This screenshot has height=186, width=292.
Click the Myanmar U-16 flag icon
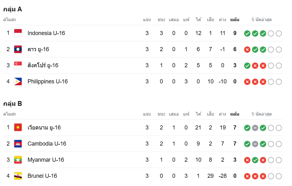18,160
